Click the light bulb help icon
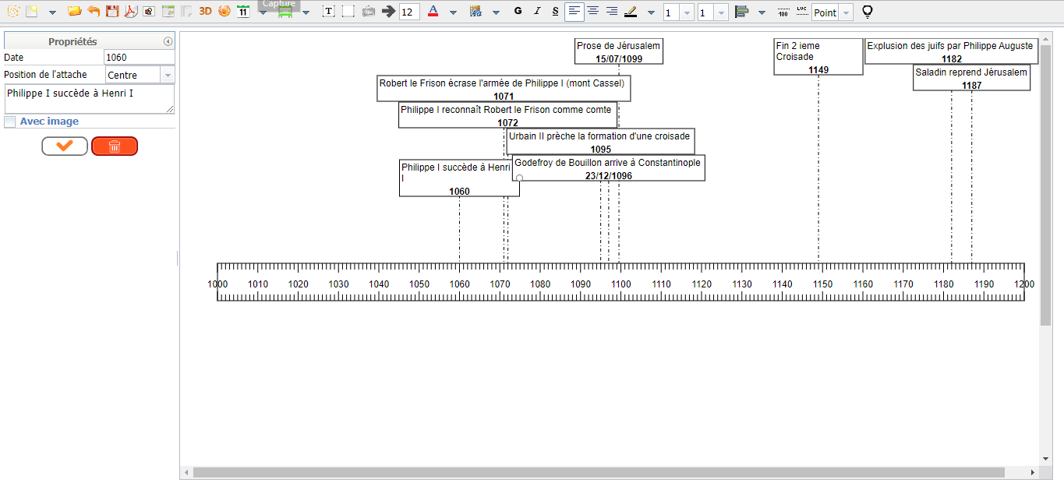Screen dimensions: 1064x504 (866, 12)
